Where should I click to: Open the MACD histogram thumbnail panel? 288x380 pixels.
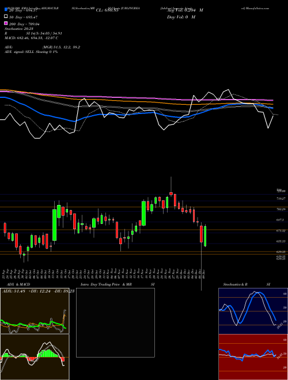pyautogui.click(x=35, y=357)
